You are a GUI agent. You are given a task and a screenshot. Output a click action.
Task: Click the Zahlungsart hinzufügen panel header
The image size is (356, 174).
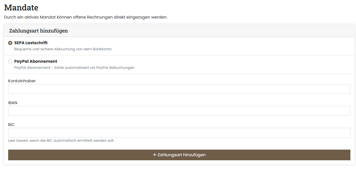click(x=38, y=30)
